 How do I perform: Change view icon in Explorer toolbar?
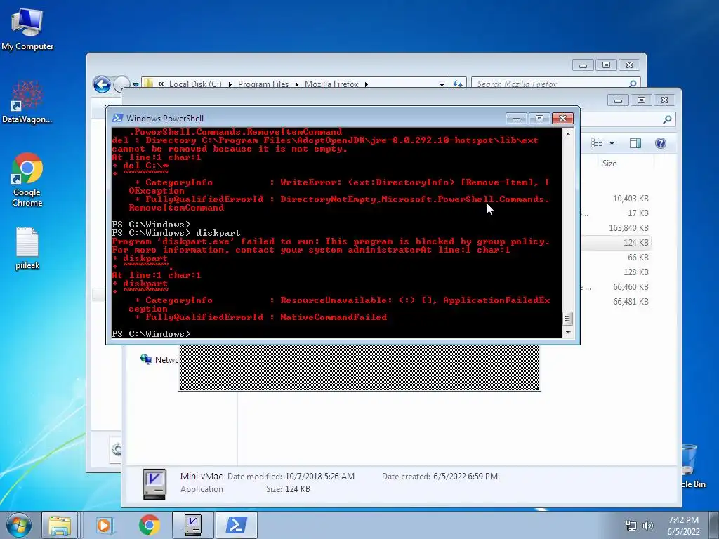[x=597, y=143]
